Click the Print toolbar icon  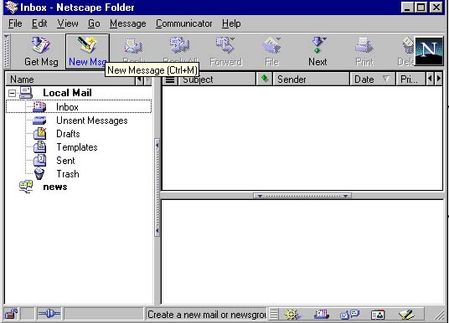364,52
